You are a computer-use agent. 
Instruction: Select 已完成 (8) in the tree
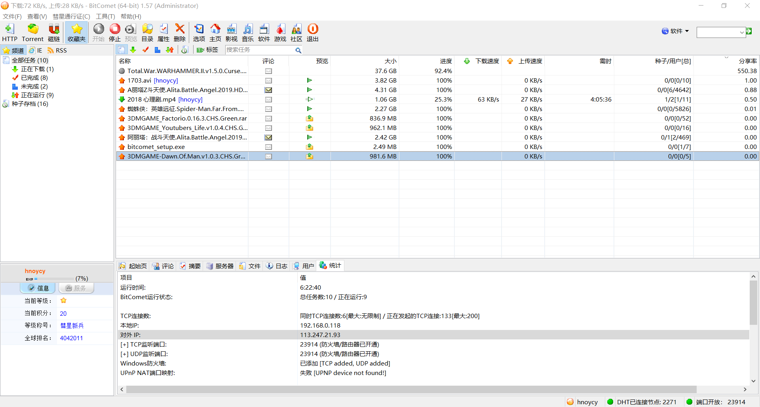(x=34, y=78)
